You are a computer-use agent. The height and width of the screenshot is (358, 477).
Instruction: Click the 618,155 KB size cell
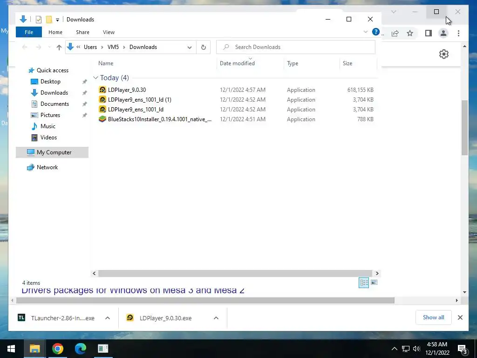point(360,90)
